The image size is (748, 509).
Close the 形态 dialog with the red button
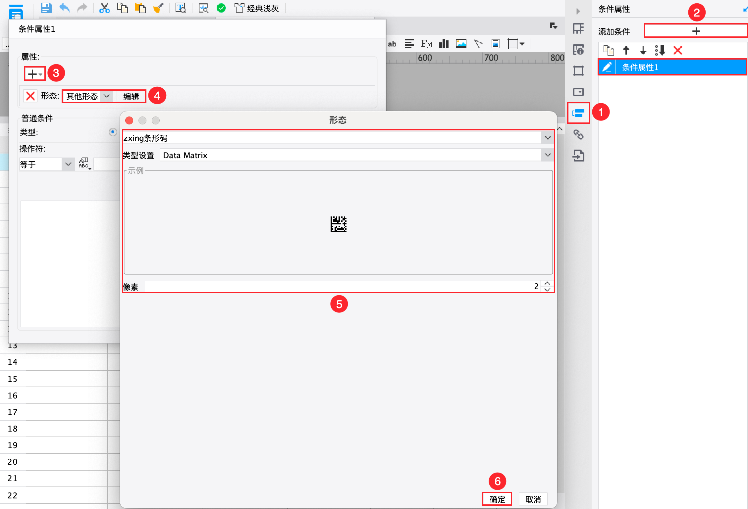(129, 120)
